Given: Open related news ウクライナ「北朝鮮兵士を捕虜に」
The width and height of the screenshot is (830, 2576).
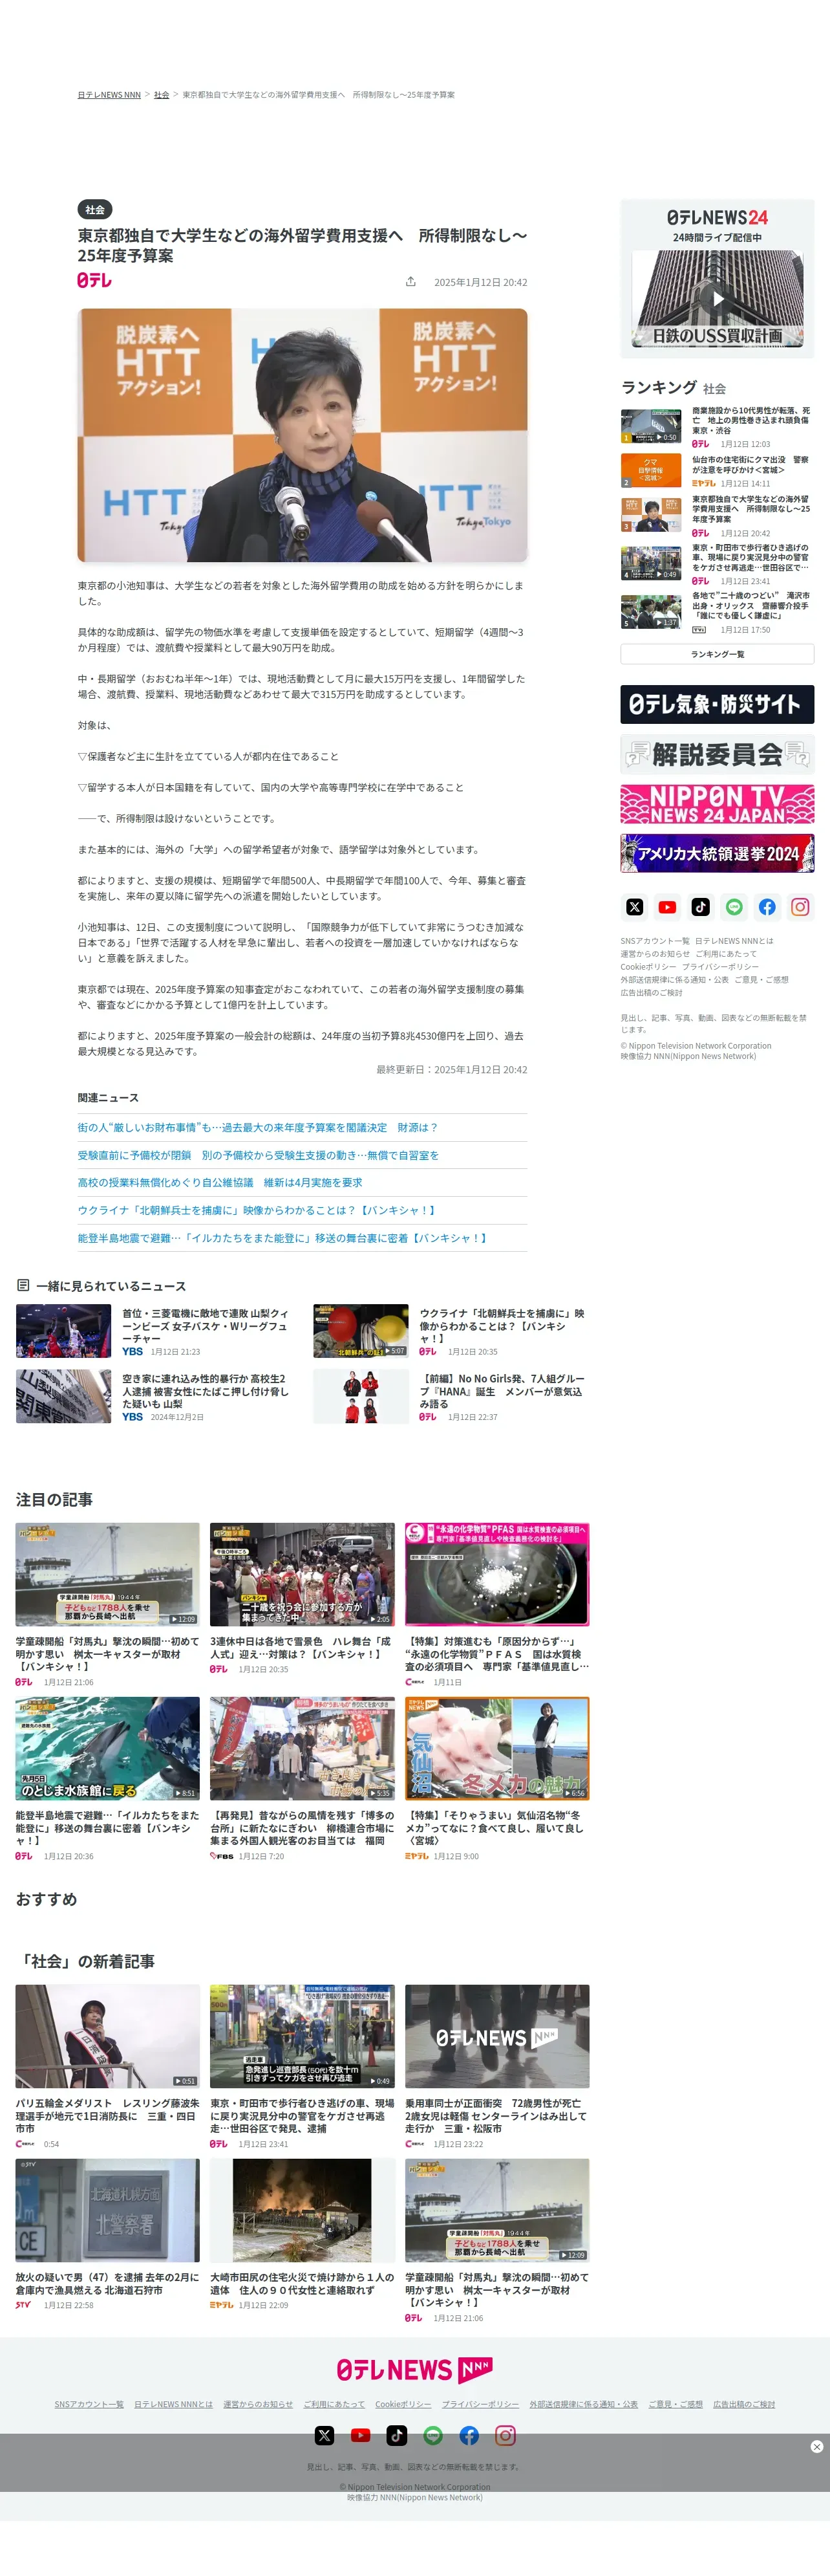Looking at the screenshot, I should click(258, 1210).
